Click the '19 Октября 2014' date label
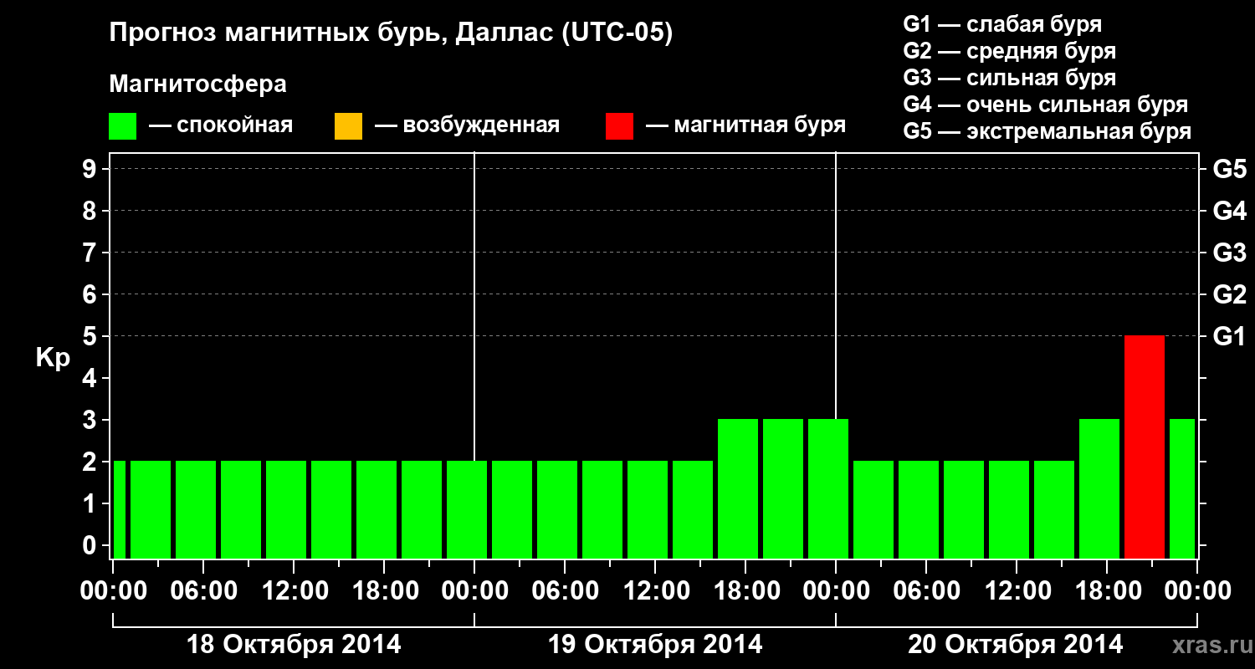 (x=655, y=645)
